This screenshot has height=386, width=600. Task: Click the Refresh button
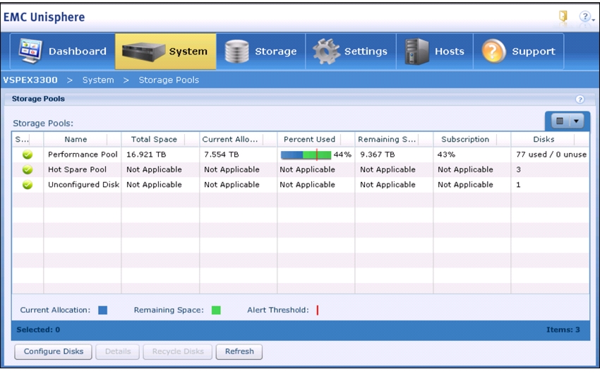pos(239,351)
